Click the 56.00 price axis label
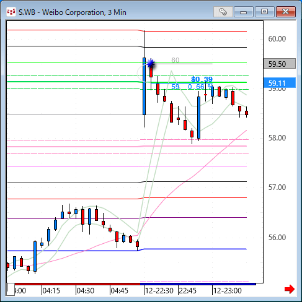Image resolution: width=302 pixels, height=302 pixels. click(x=277, y=238)
